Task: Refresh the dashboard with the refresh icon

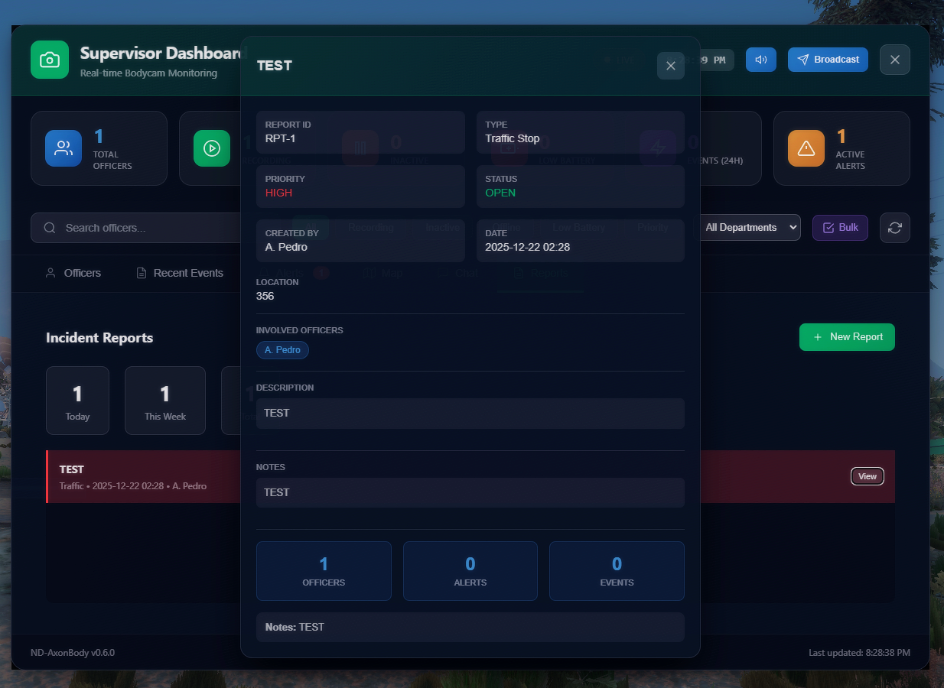Action: (894, 228)
